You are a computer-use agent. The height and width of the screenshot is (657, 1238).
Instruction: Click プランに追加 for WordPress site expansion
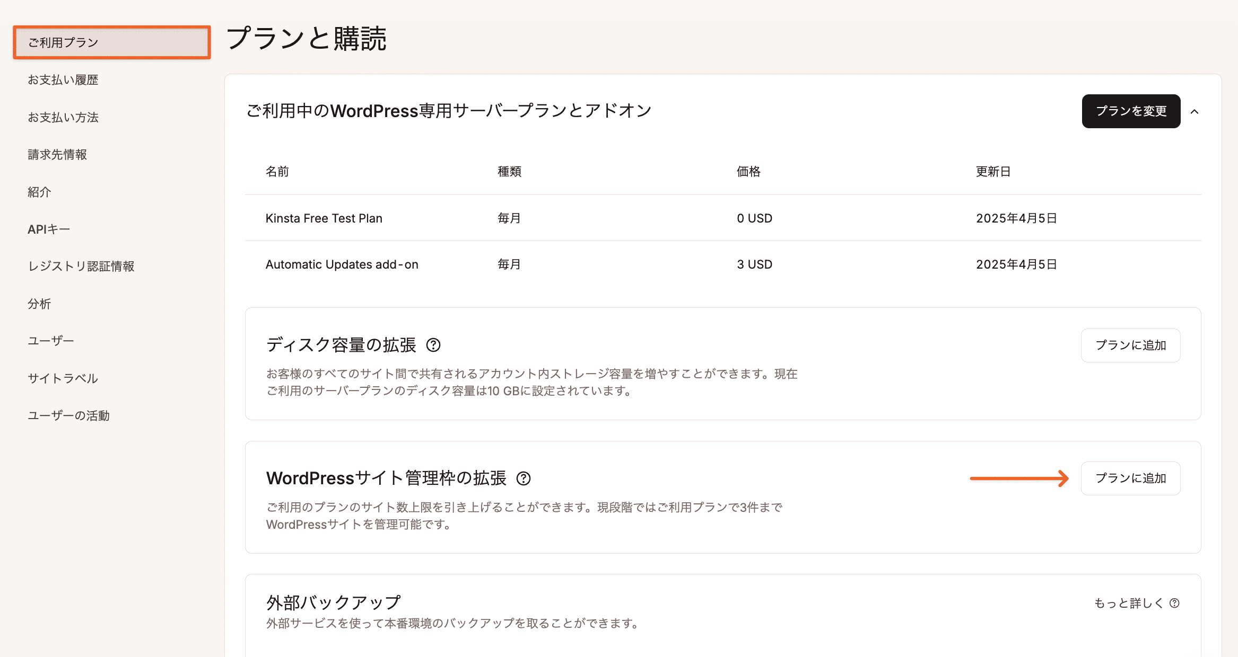coord(1130,478)
